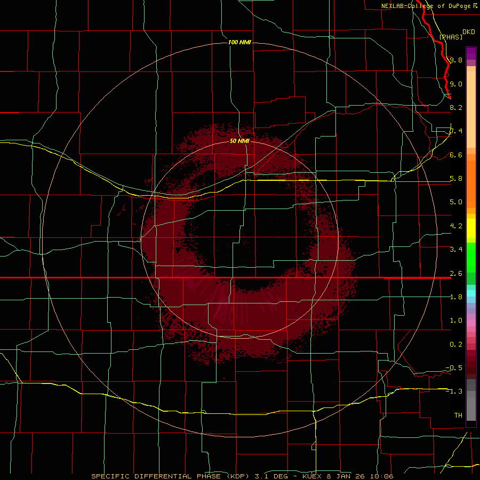Viewport: 480px width, 480px height.
Task: Click the -1.3 legend value
Action: pyautogui.click(x=454, y=391)
